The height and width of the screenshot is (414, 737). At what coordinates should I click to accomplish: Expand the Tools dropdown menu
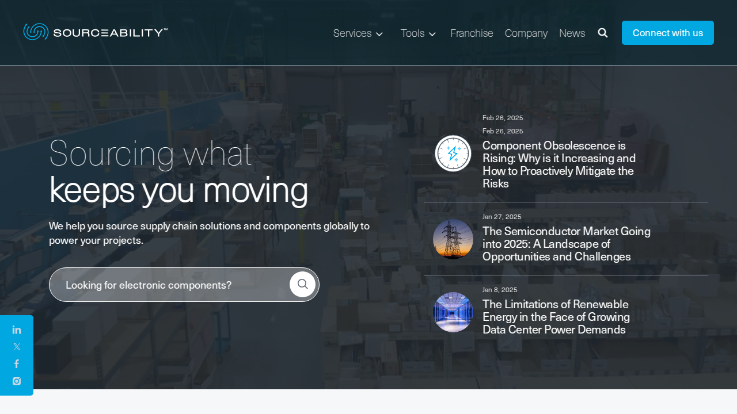click(x=418, y=33)
